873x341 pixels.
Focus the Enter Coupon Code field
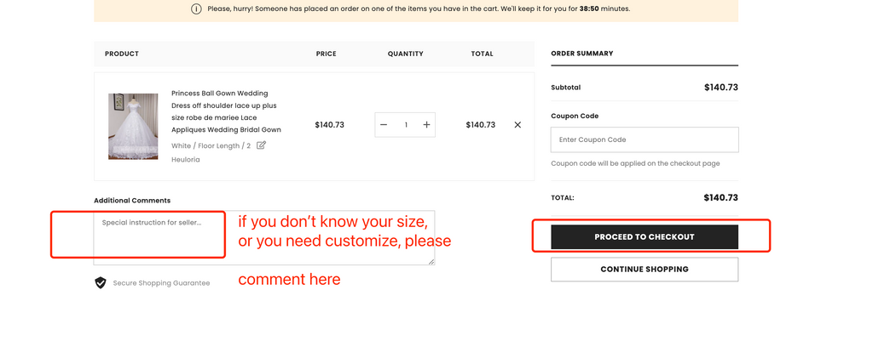[645, 139]
